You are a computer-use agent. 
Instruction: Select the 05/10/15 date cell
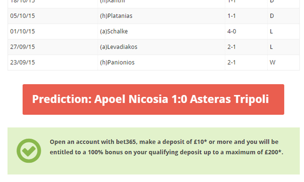tap(53, 16)
